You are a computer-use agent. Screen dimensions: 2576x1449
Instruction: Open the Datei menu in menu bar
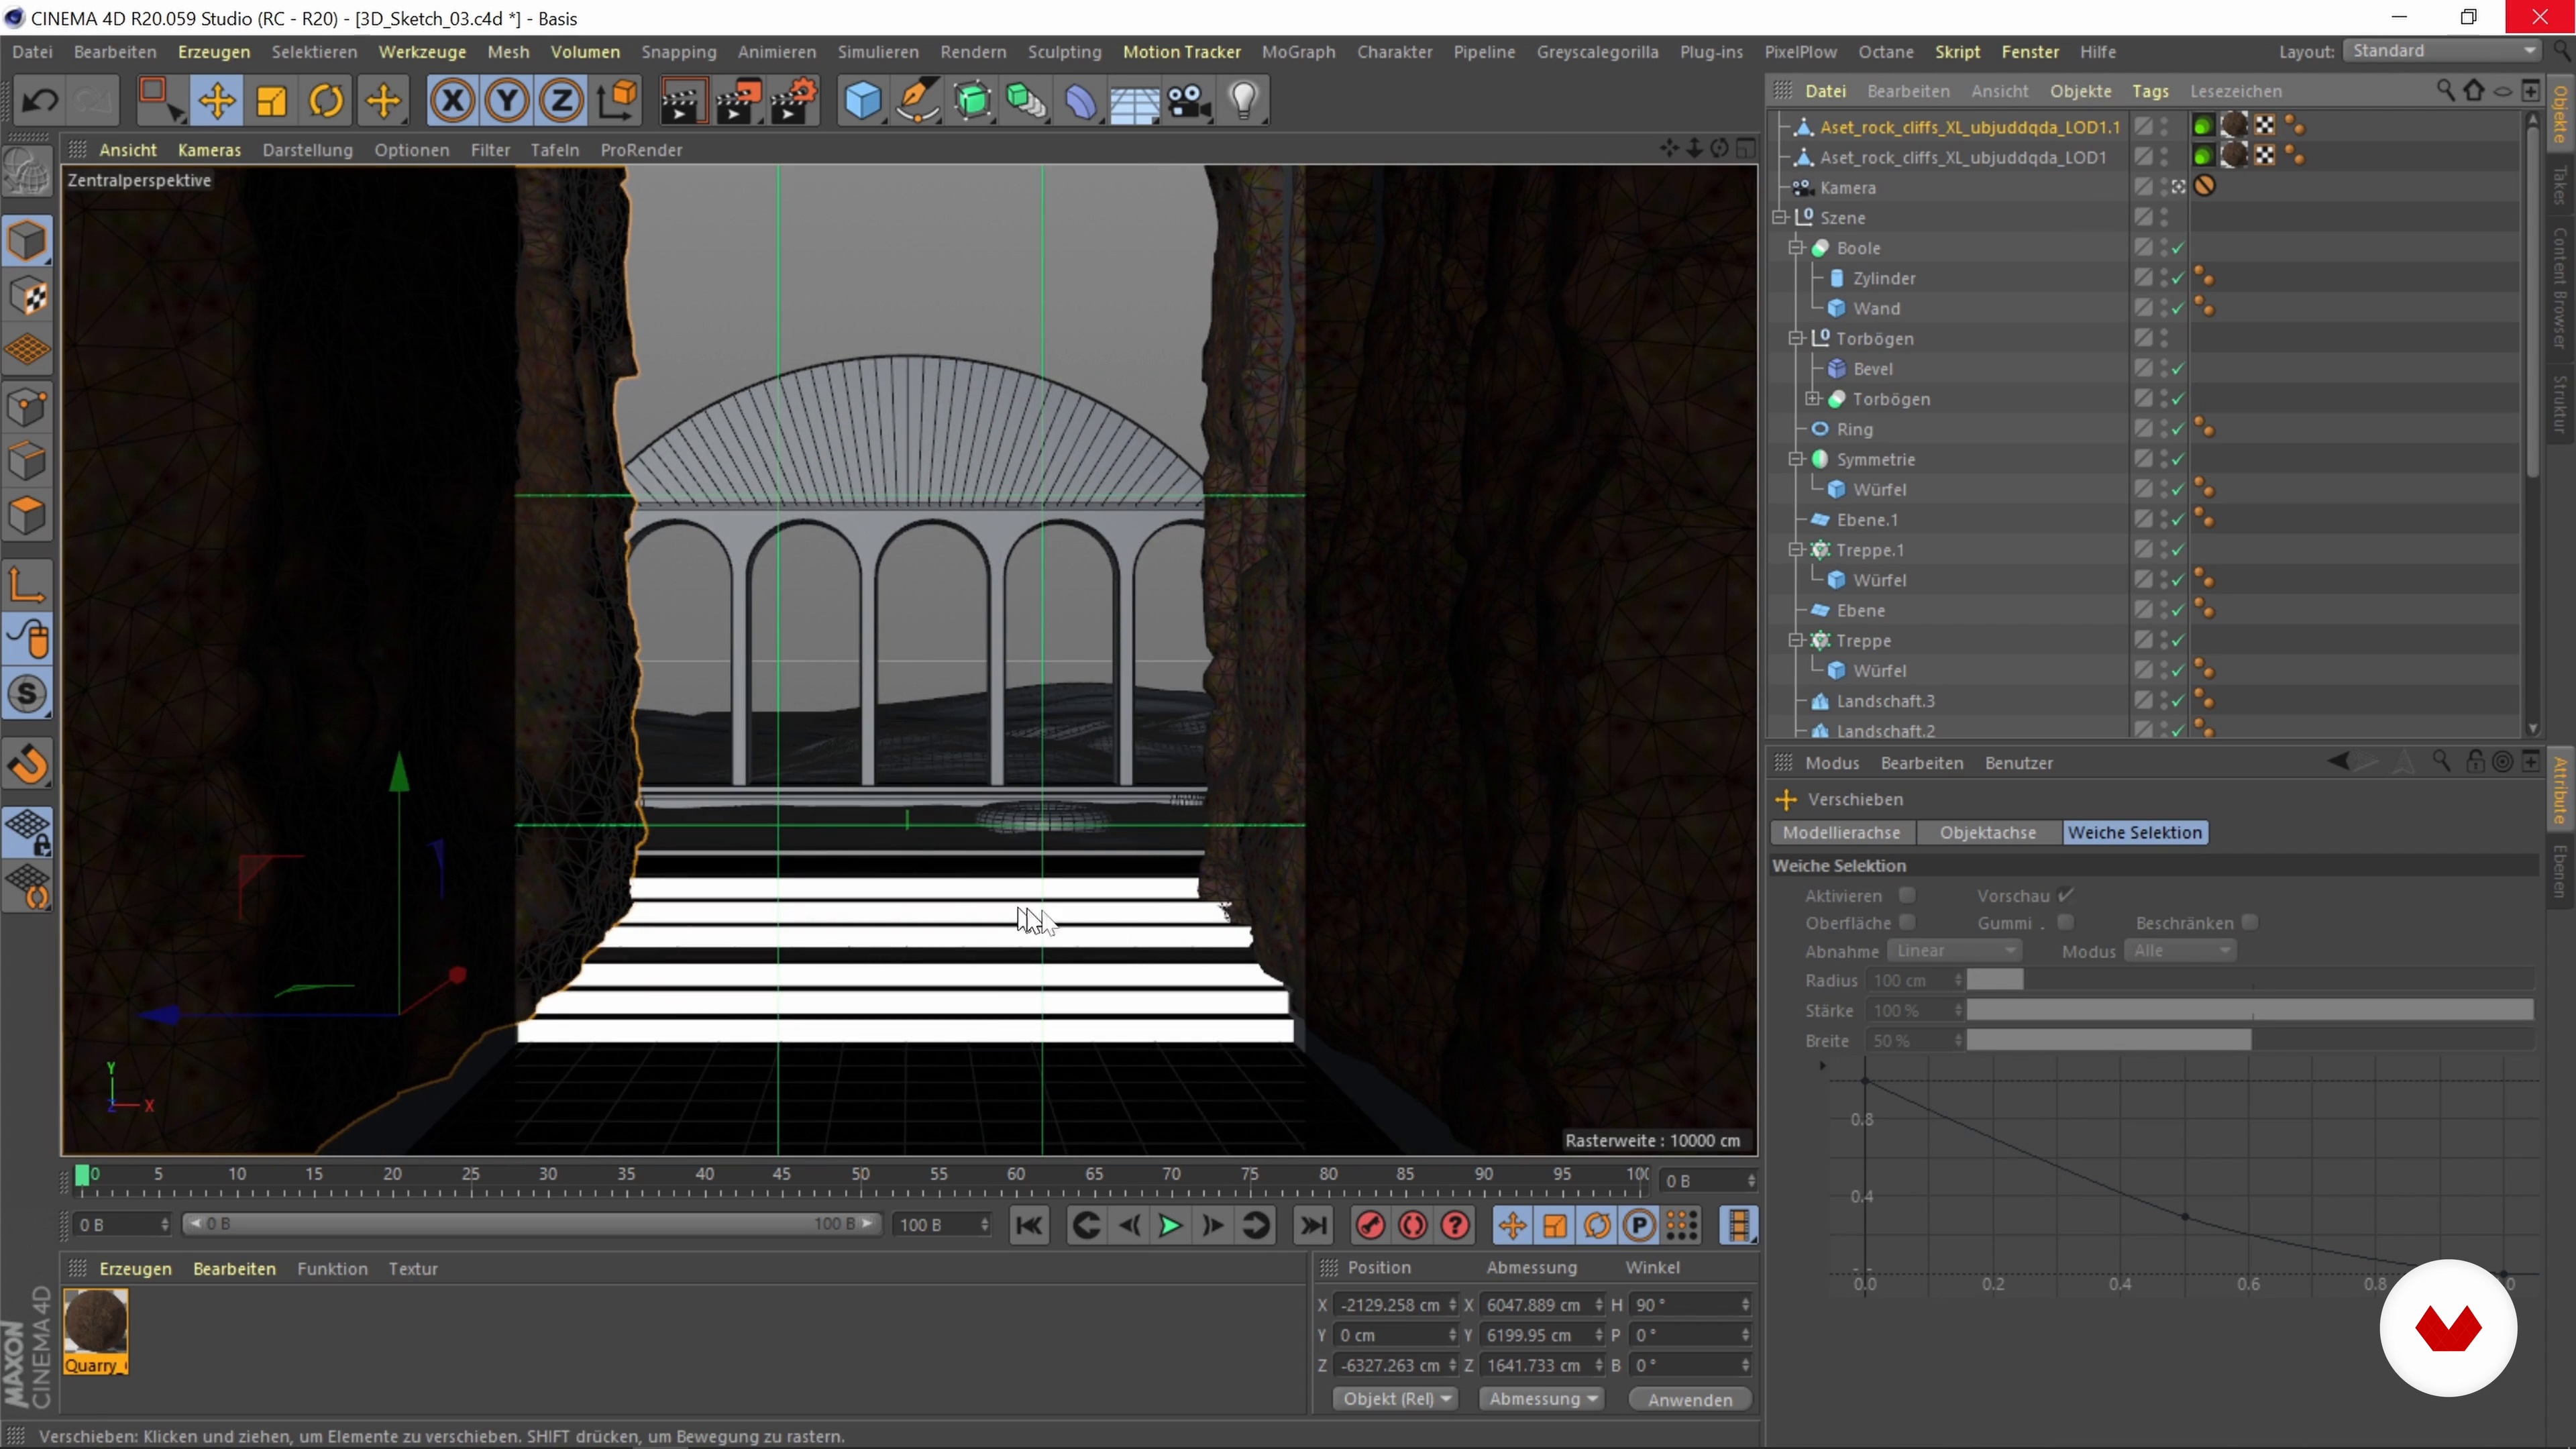[x=32, y=52]
